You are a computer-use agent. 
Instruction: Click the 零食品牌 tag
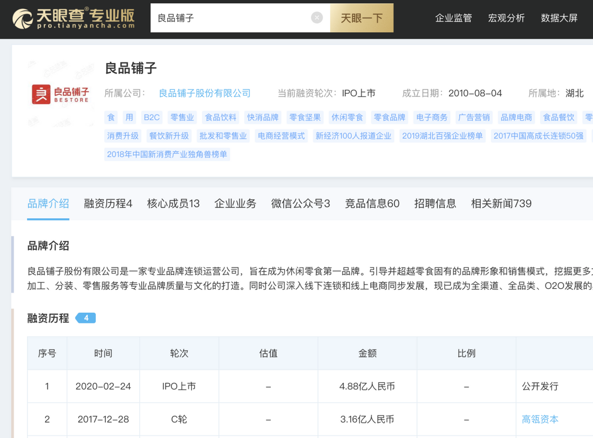[389, 118]
